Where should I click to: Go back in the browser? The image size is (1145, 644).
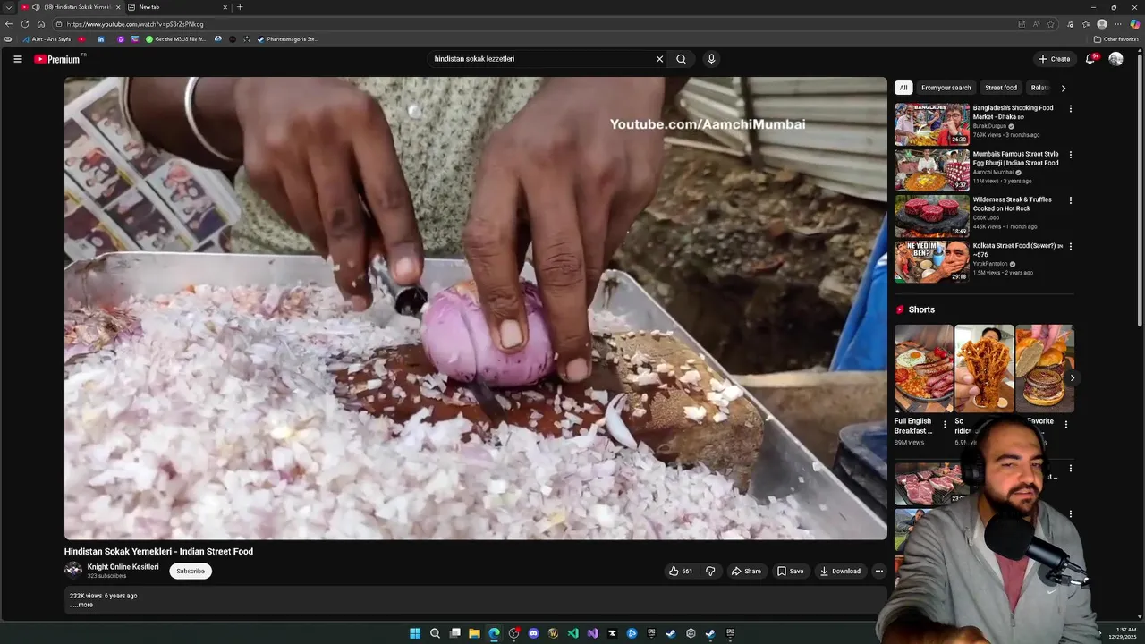(x=9, y=24)
